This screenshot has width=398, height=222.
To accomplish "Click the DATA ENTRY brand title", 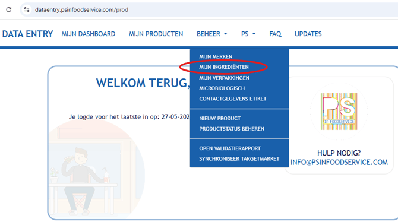I will (28, 34).
